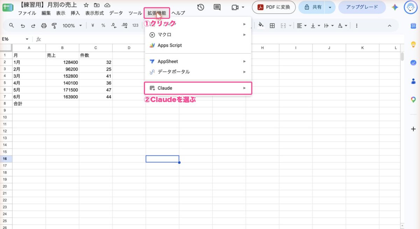Open more toolbar options (three dots)

(357, 25)
